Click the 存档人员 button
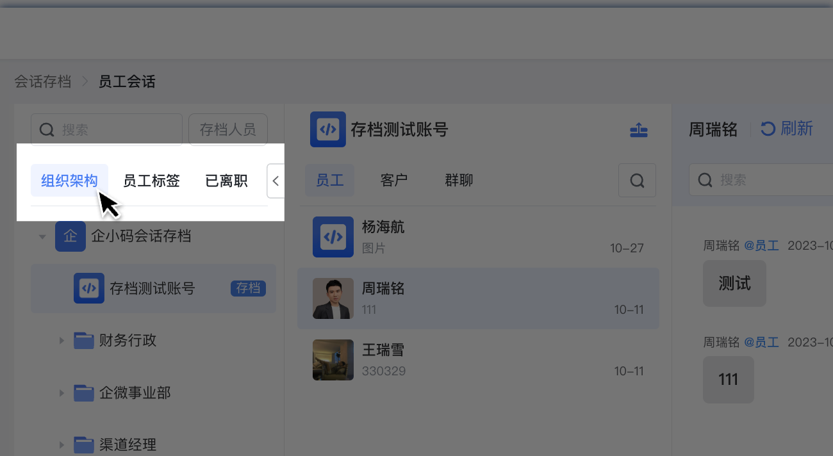The width and height of the screenshot is (833, 456). (228, 130)
